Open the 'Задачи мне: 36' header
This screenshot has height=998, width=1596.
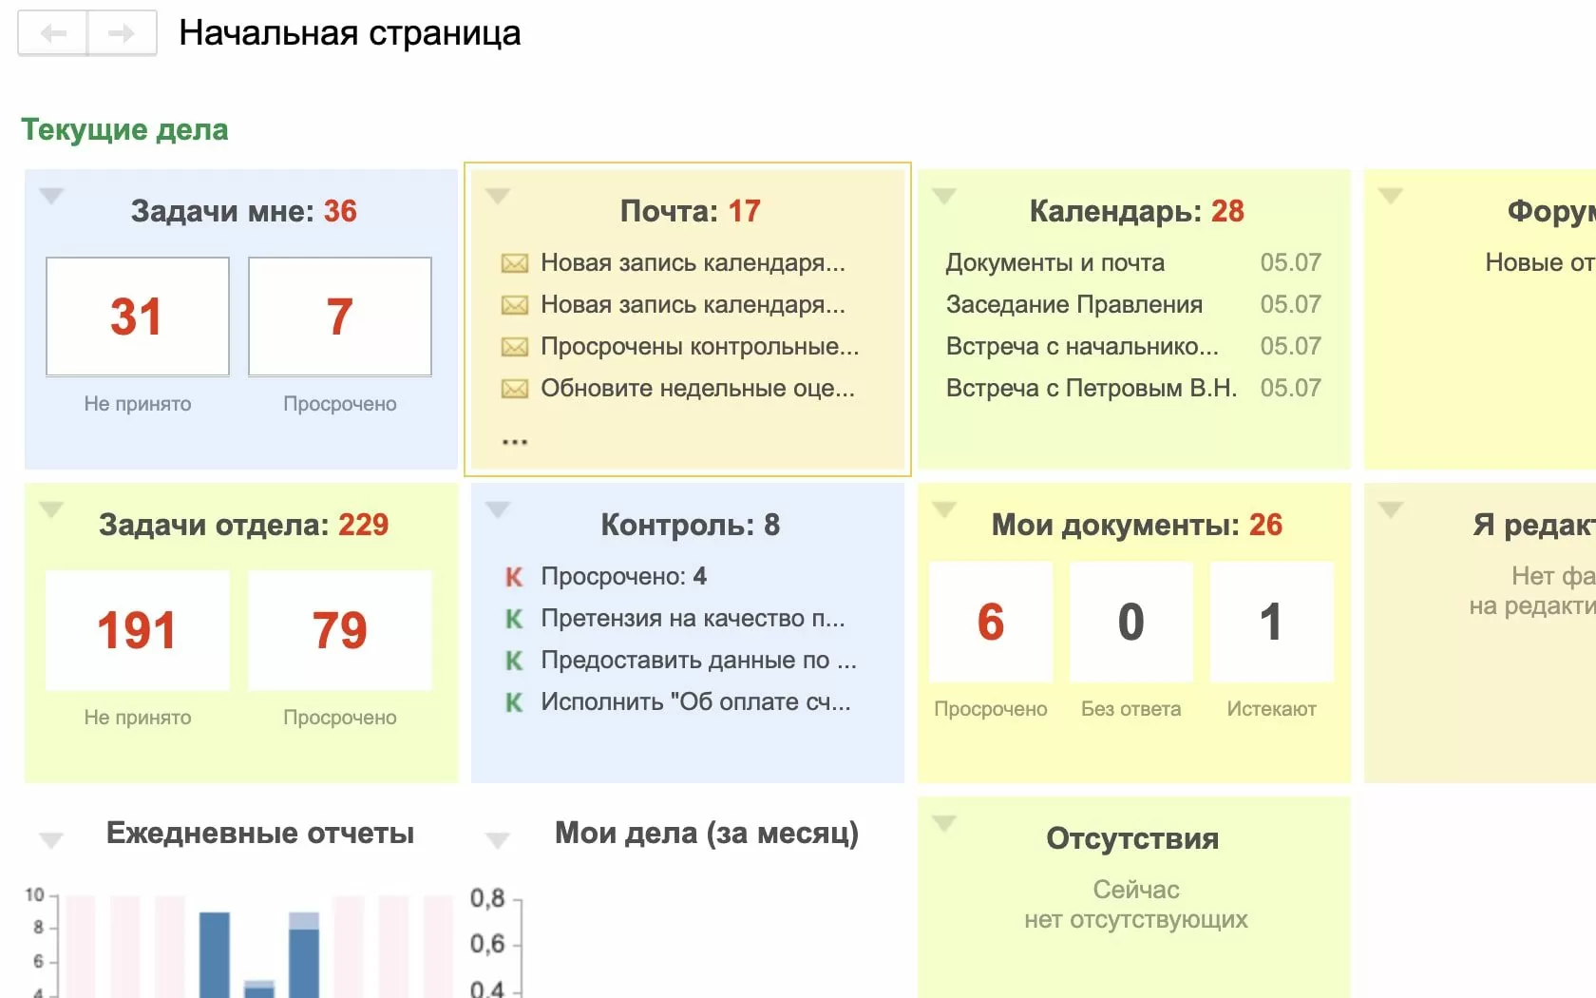[244, 211]
